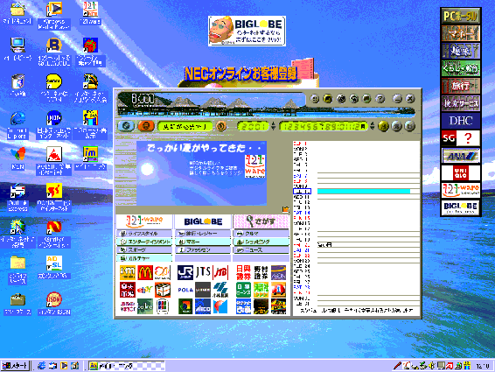This screenshot has height=372, width=495.
Task: Launch Outlook Express from the desktop
Action: [x=18, y=198]
